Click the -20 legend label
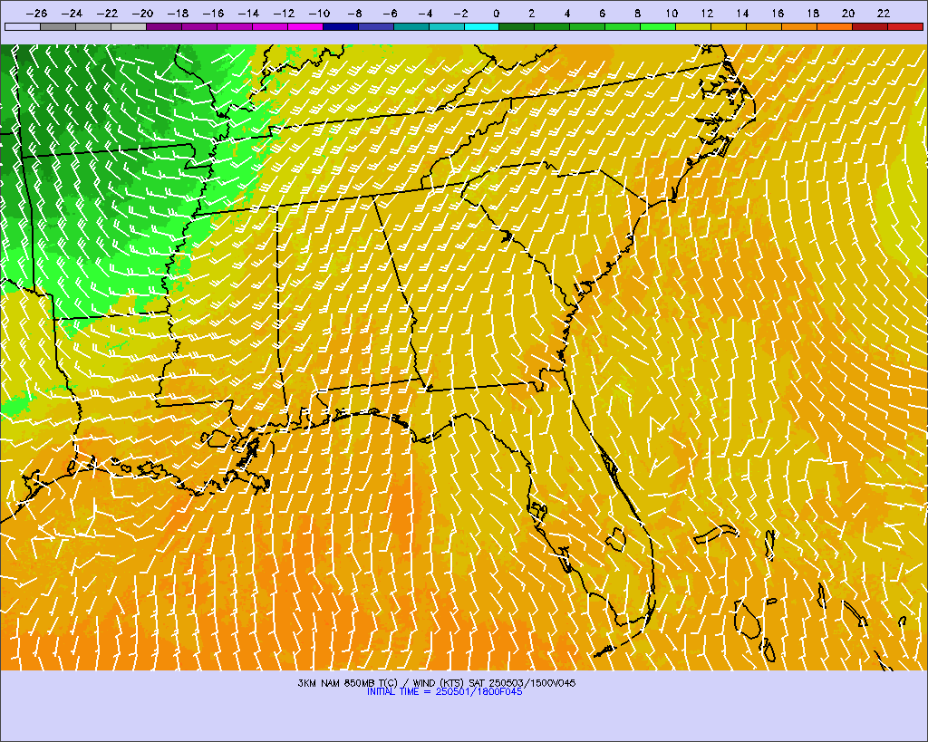The image size is (928, 742). click(142, 14)
